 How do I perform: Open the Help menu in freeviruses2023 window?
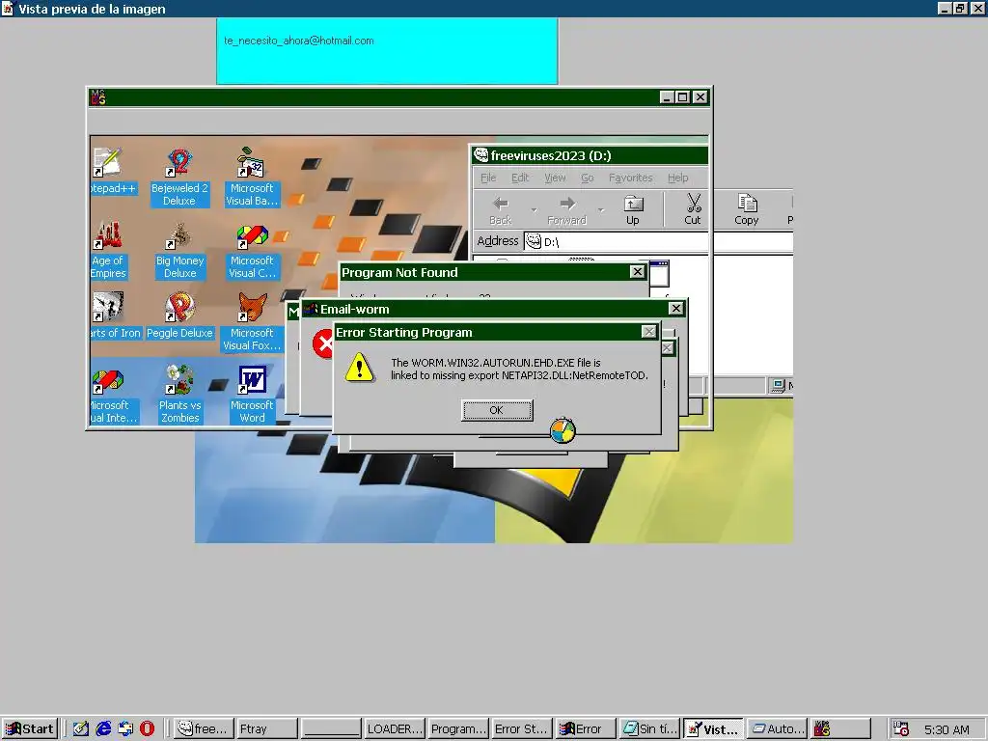point(678,178)
